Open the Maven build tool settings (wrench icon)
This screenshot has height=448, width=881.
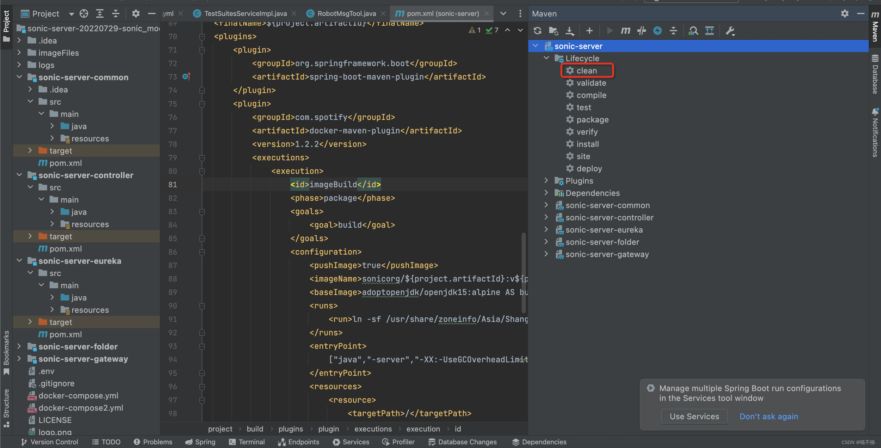[x=730, y=31]
